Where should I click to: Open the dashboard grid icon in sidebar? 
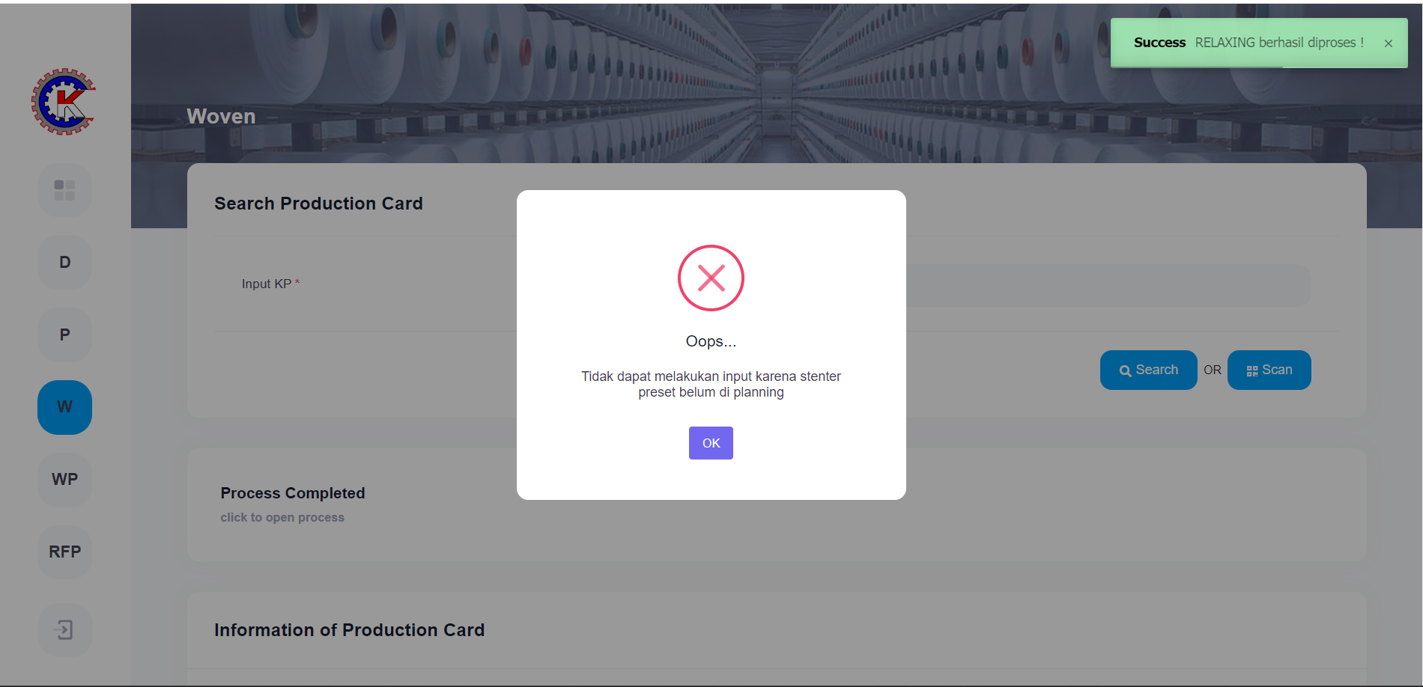[x=65, y=190]
